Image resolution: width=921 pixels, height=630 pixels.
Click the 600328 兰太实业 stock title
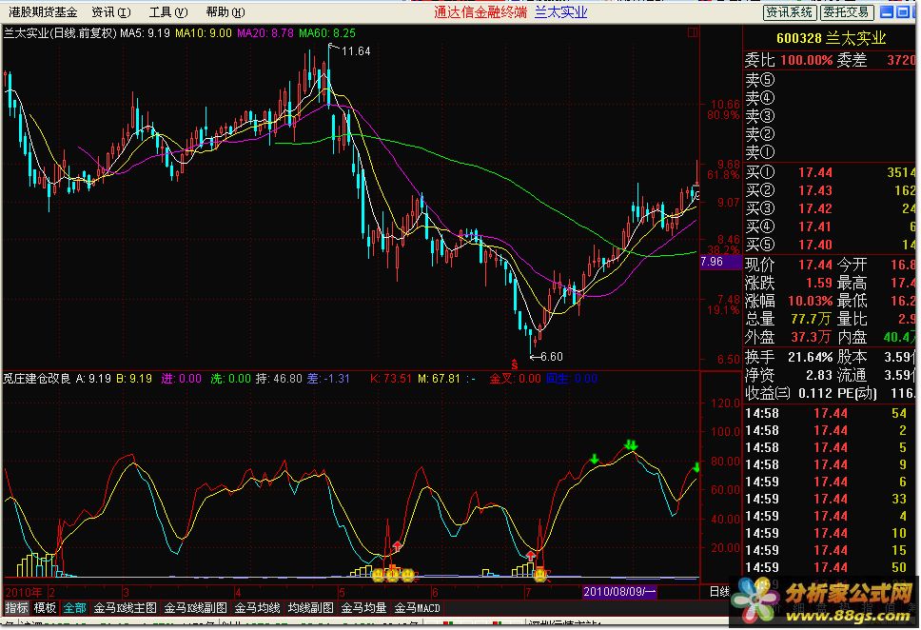pyautogui.click(x=831, y=38)
